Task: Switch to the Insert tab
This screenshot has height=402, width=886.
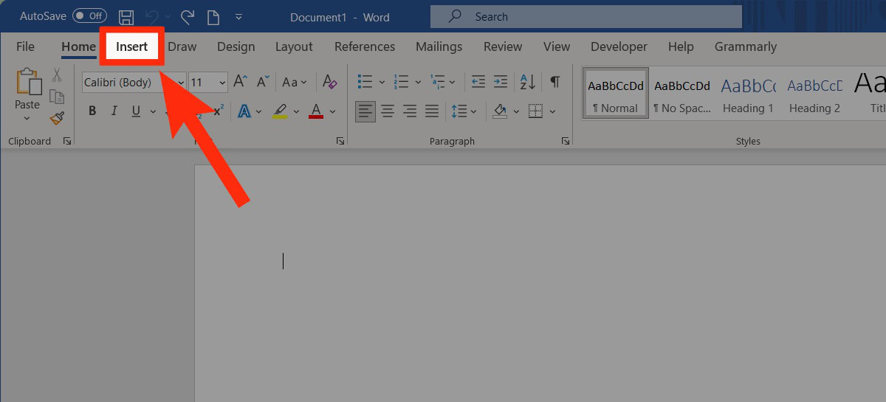Action: pyautogui.click(x=132, y=46)
